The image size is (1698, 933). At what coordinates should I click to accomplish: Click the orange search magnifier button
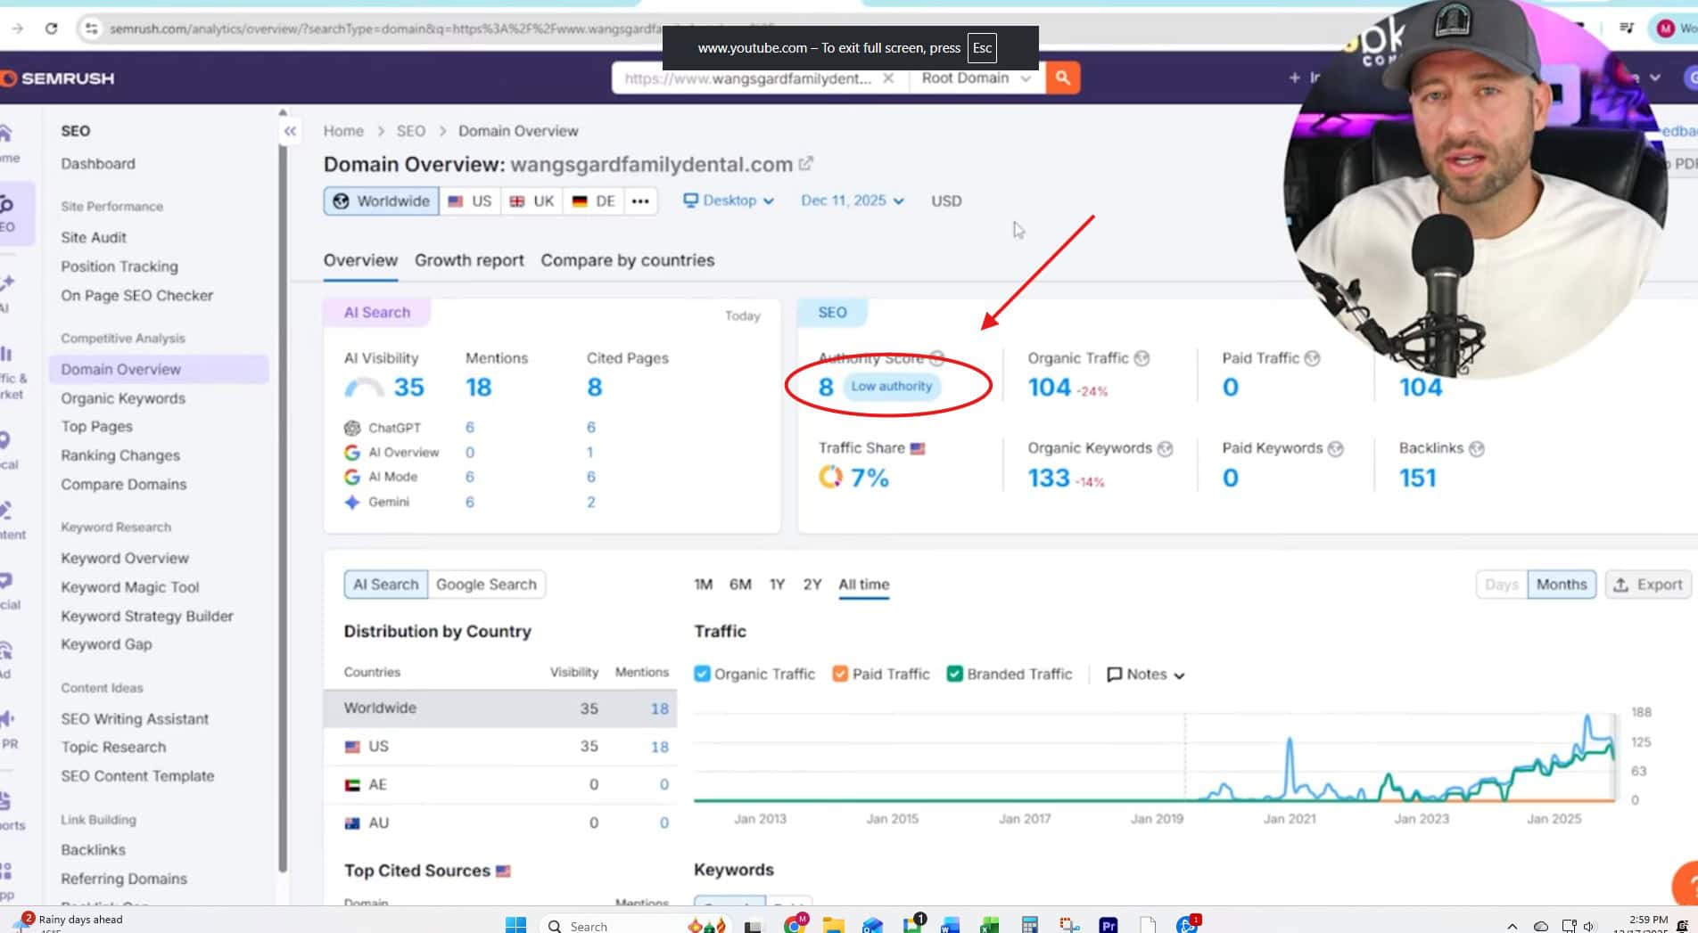1062,78
